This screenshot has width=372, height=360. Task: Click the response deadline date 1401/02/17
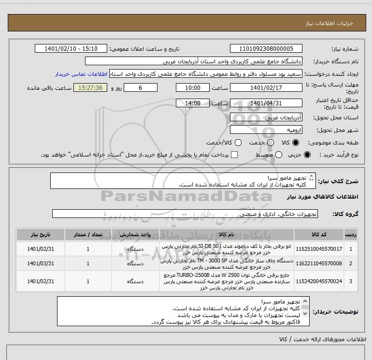266,87
